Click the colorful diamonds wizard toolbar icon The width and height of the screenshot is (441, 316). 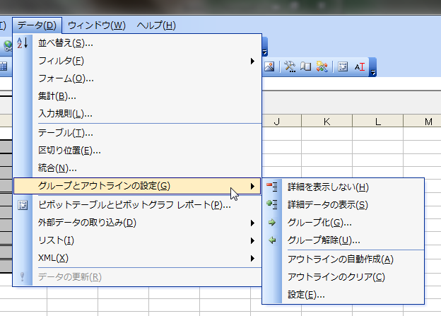(322, 66)
